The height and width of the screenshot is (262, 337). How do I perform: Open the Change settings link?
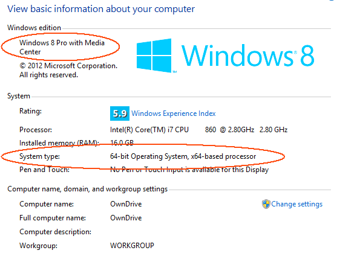[297, 204]
